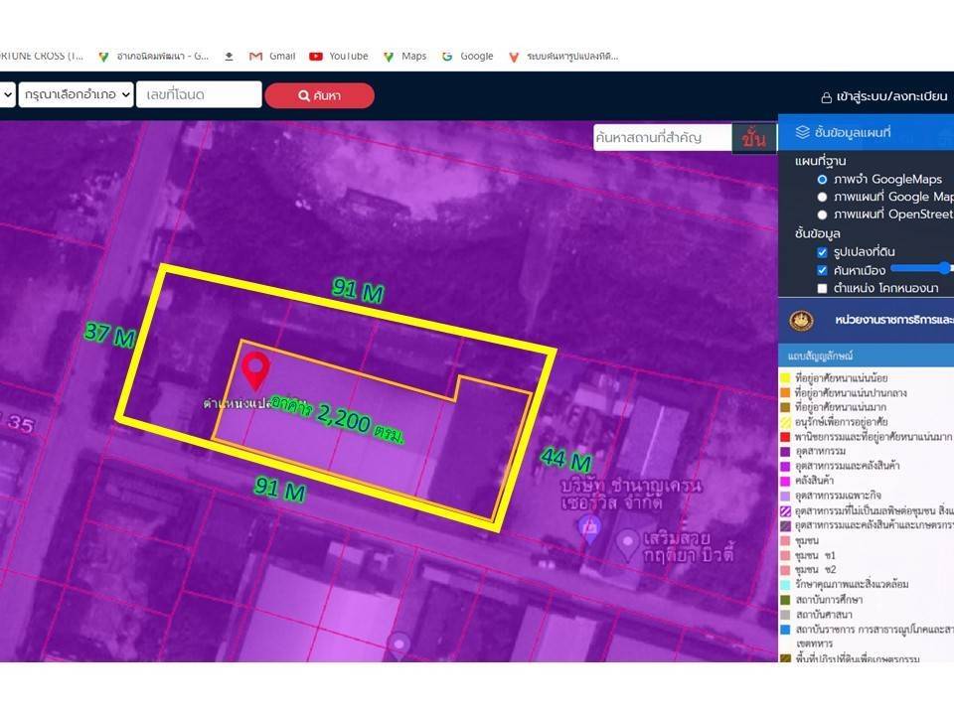Open the Google bookmark
Screen dimensions: 954x715
[467, 57]
